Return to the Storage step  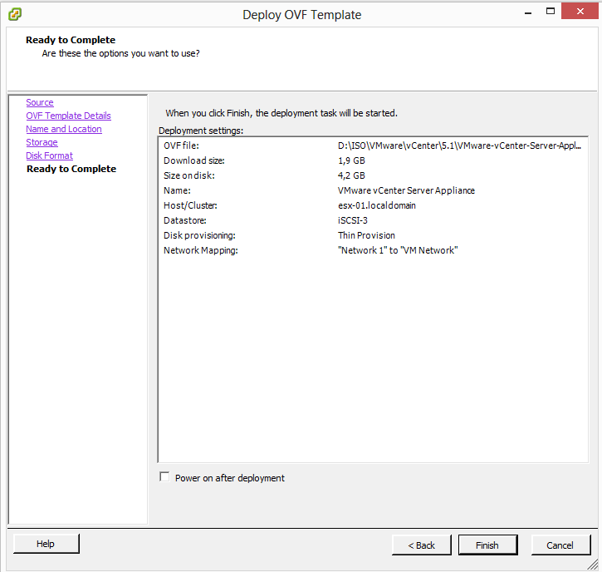point(42,142)
